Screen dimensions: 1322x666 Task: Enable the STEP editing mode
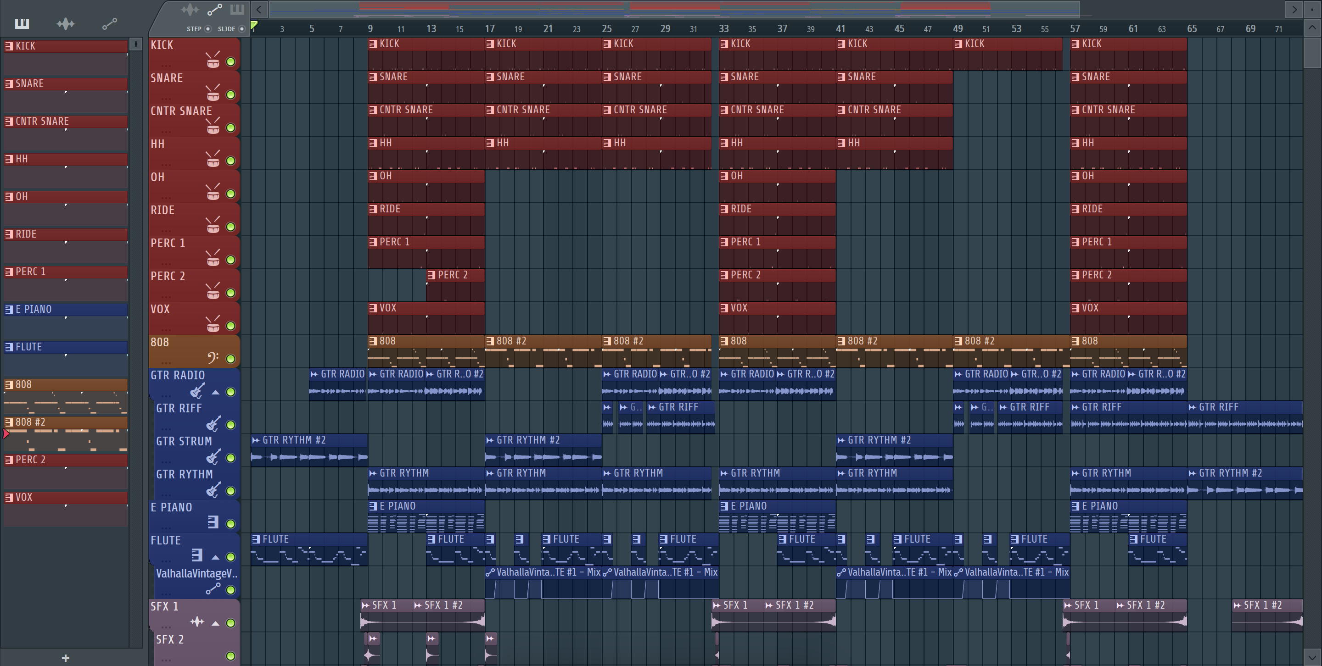(208, 29)
